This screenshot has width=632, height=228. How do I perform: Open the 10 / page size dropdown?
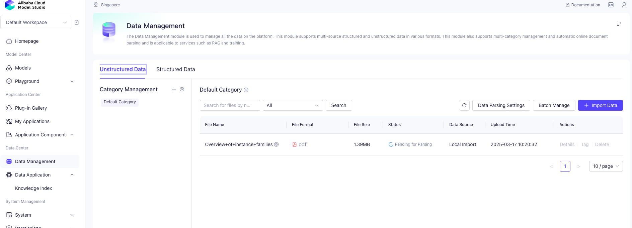point(606,166)
